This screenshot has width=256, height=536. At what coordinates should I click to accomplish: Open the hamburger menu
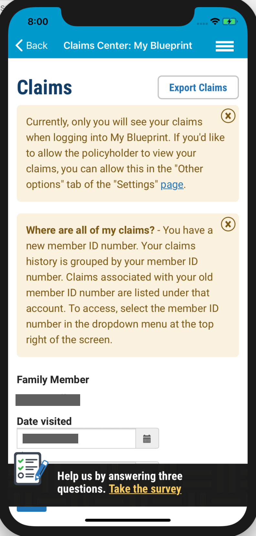(x=225, y=46)
